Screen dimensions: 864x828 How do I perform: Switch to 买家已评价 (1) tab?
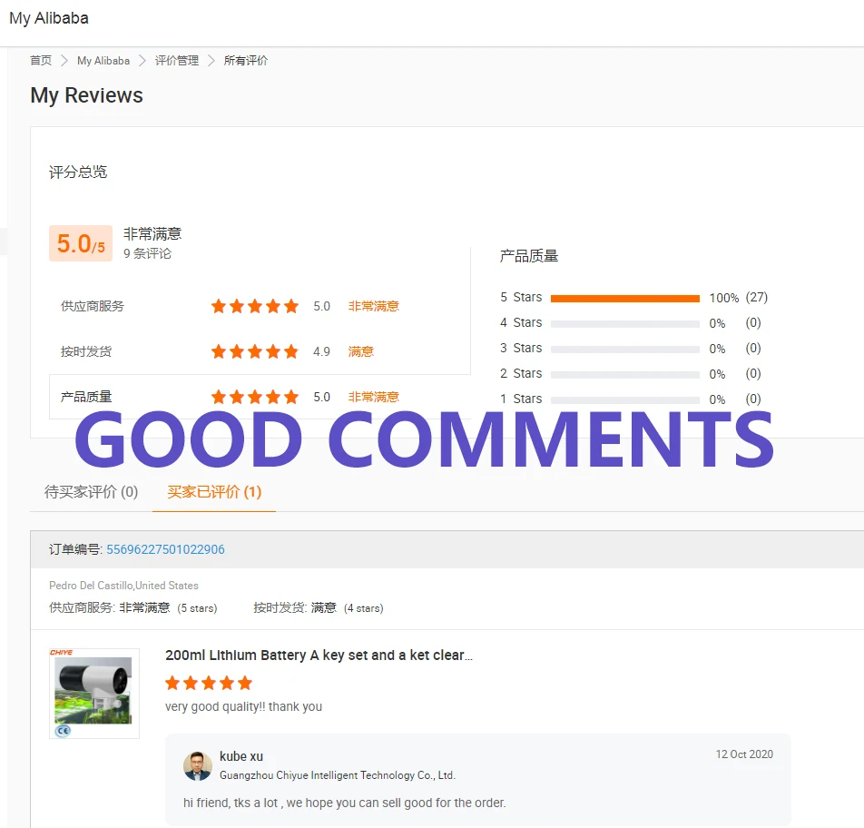214,492
